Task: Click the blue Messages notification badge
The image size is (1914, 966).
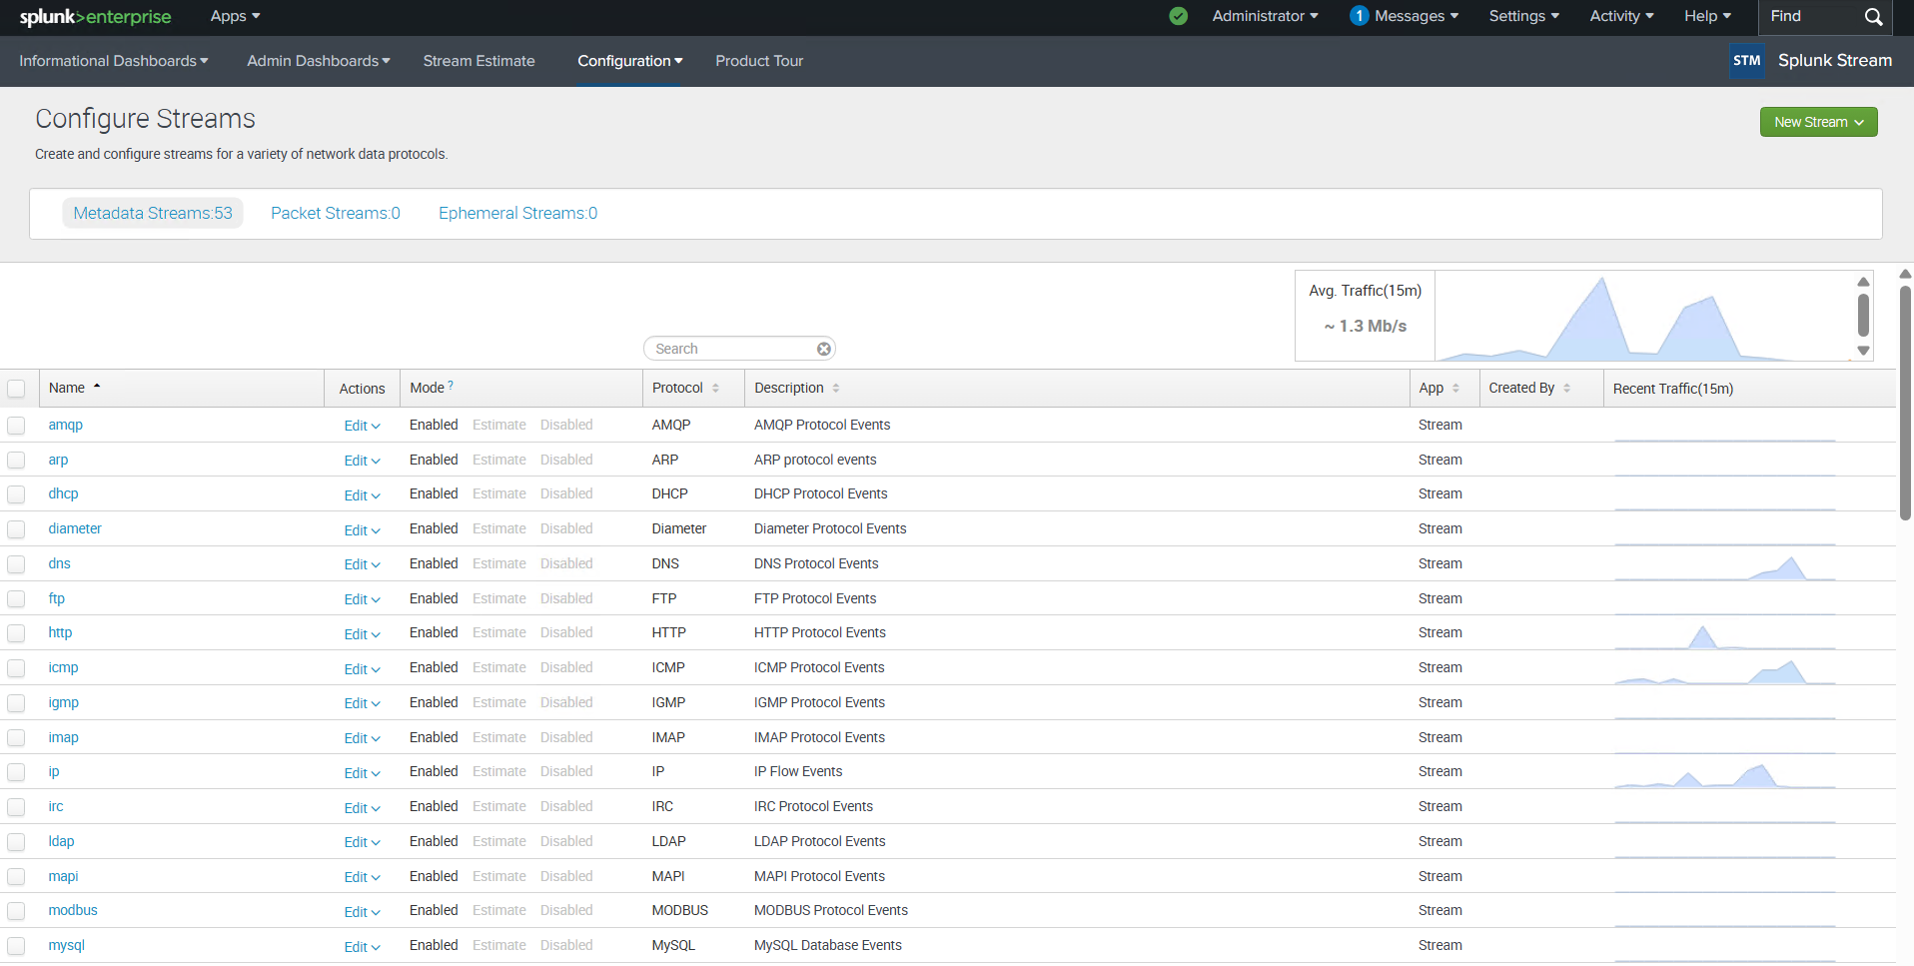Action: [x=1359, y=16]
